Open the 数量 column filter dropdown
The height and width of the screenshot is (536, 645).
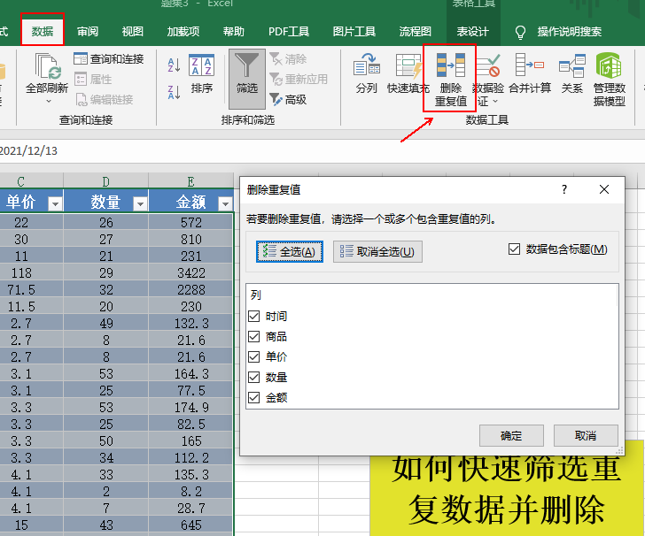click(x=140, y=203)
